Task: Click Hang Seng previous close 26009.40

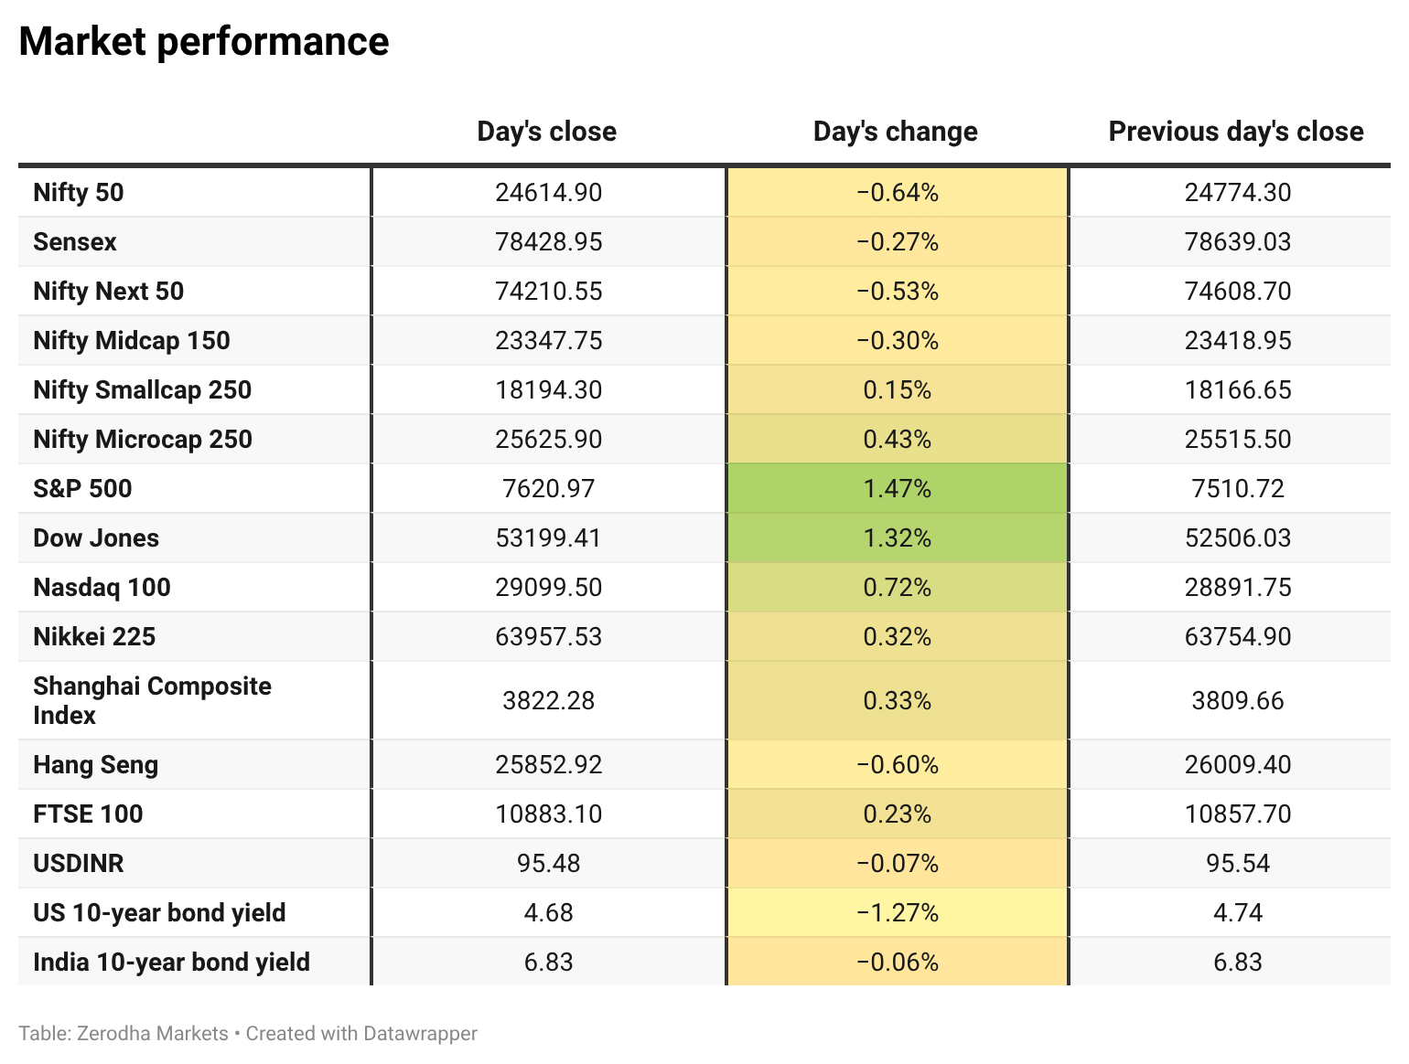Action: click(1238, 765)
